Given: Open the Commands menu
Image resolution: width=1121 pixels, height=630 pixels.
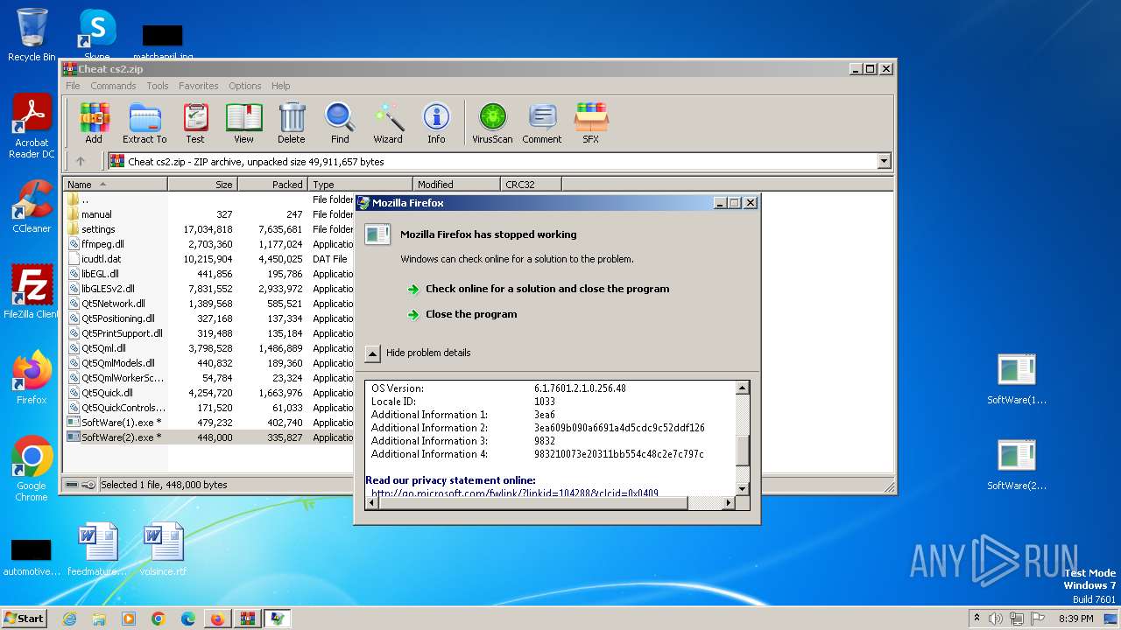Looking at the screenshot, I should pos(113,86).
